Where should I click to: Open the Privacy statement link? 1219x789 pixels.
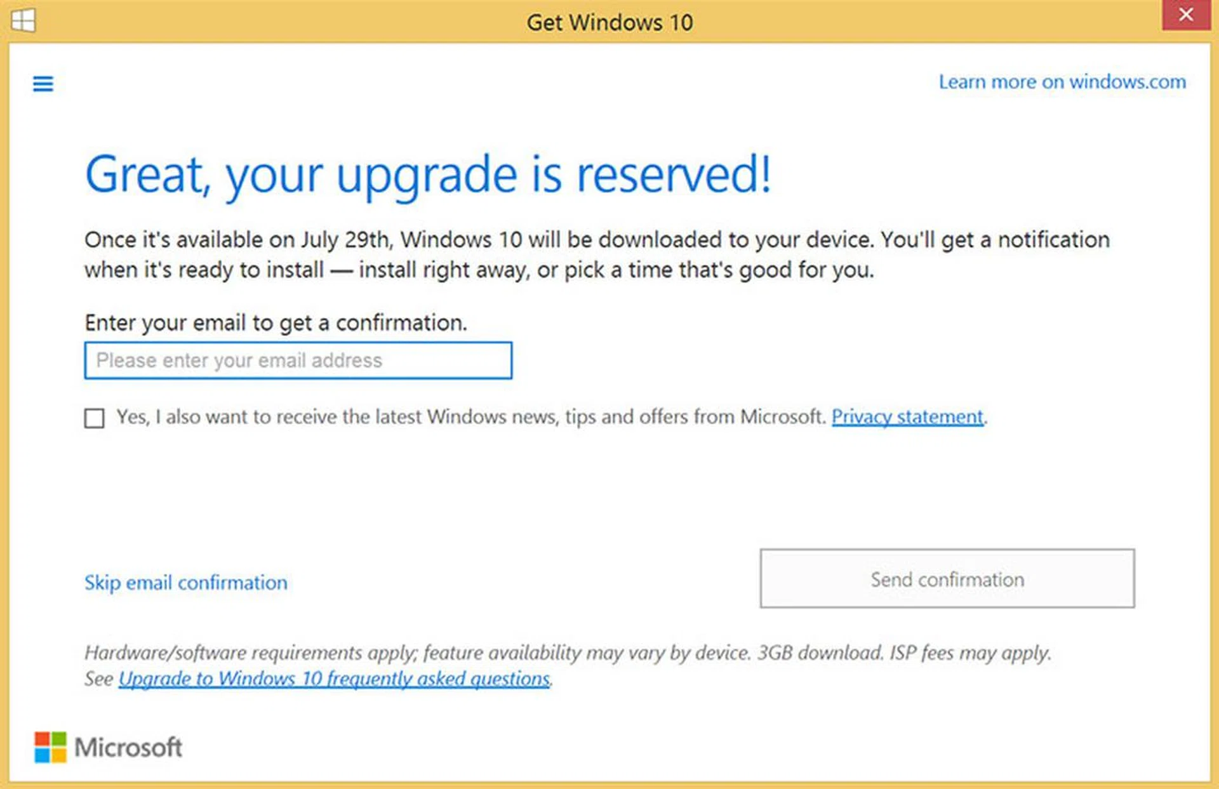pyautogui.click(x=907, y=417)
